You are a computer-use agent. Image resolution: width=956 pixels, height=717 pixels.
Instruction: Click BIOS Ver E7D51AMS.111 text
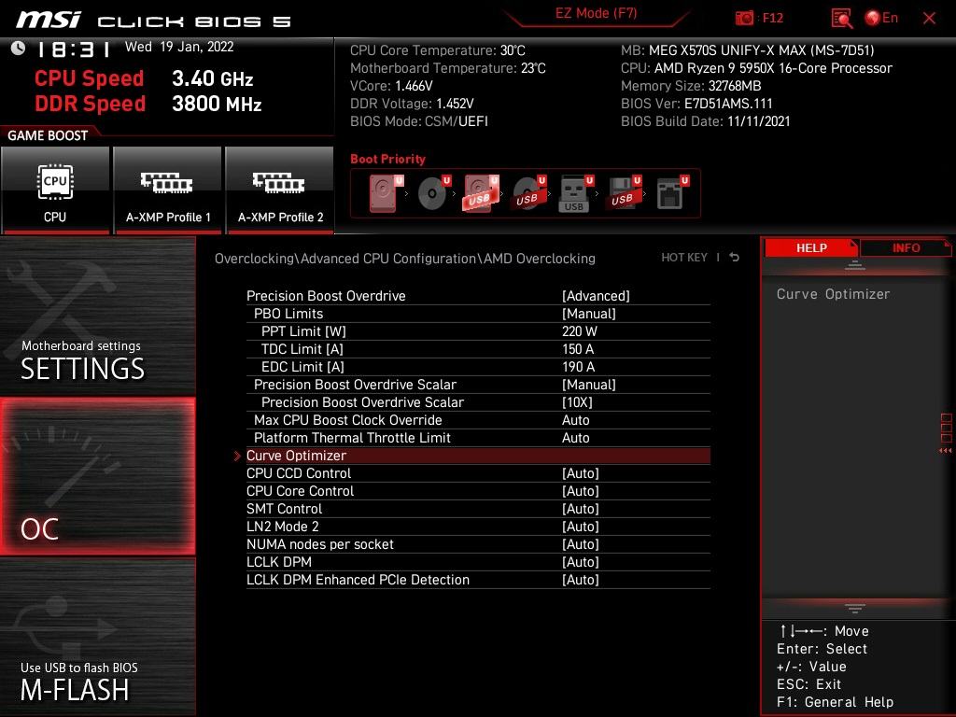tap(696, 104)
